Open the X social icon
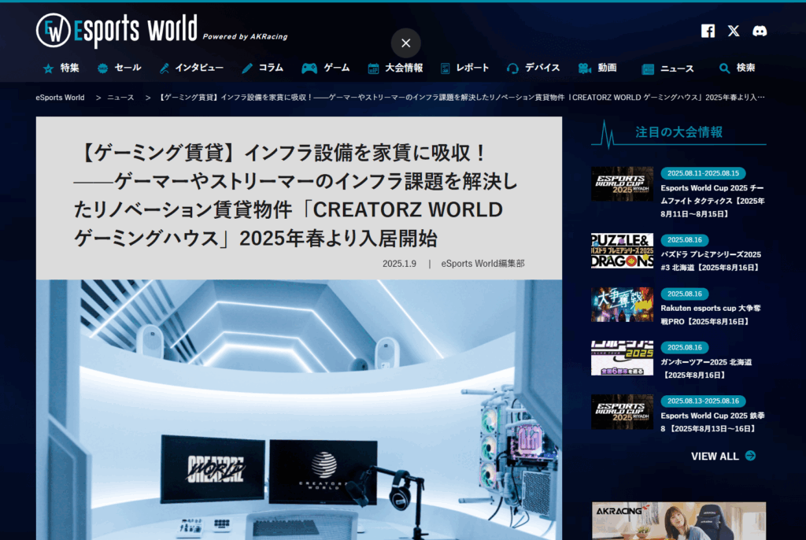This screenshot has height=540, width=806. (734, 31)
